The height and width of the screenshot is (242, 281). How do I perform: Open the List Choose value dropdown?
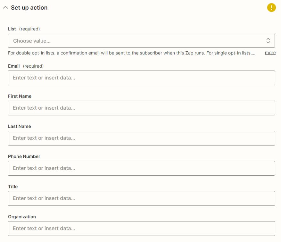click(135, 41)
